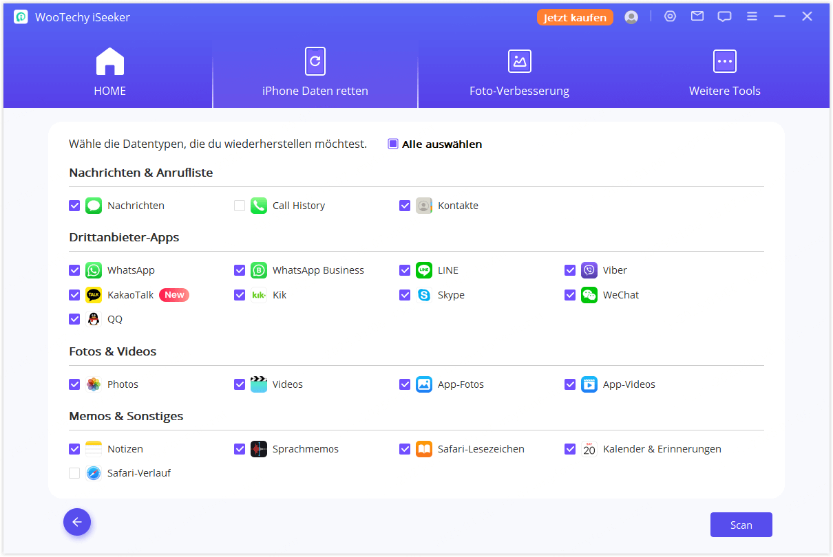Open the hamburger menu in title bar
Screen dimensions: 833x557
[x=752, y=17]
